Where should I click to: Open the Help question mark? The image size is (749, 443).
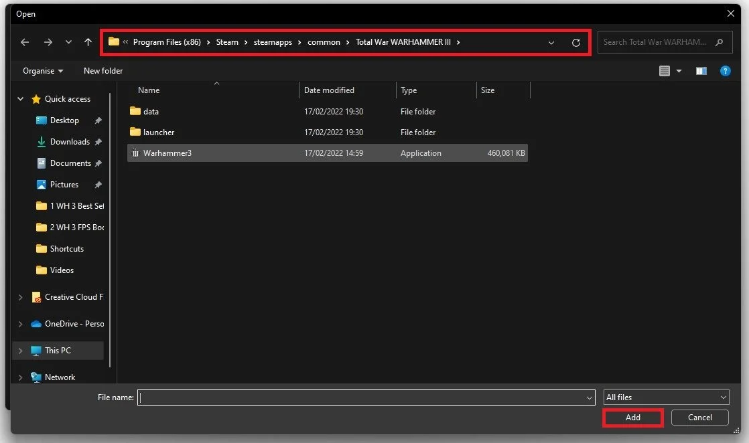725,71
